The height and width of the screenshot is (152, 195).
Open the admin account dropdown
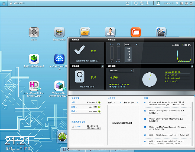[168, 3]
